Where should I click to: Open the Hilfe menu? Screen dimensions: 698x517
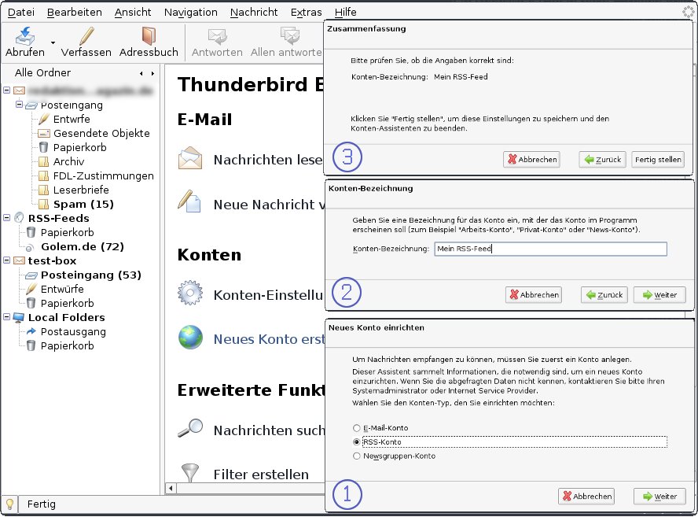point(345,12)
